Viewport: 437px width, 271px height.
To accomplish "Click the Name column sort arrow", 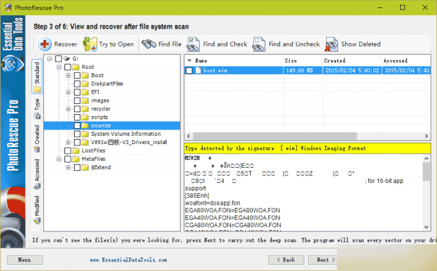I will [189, 61].
